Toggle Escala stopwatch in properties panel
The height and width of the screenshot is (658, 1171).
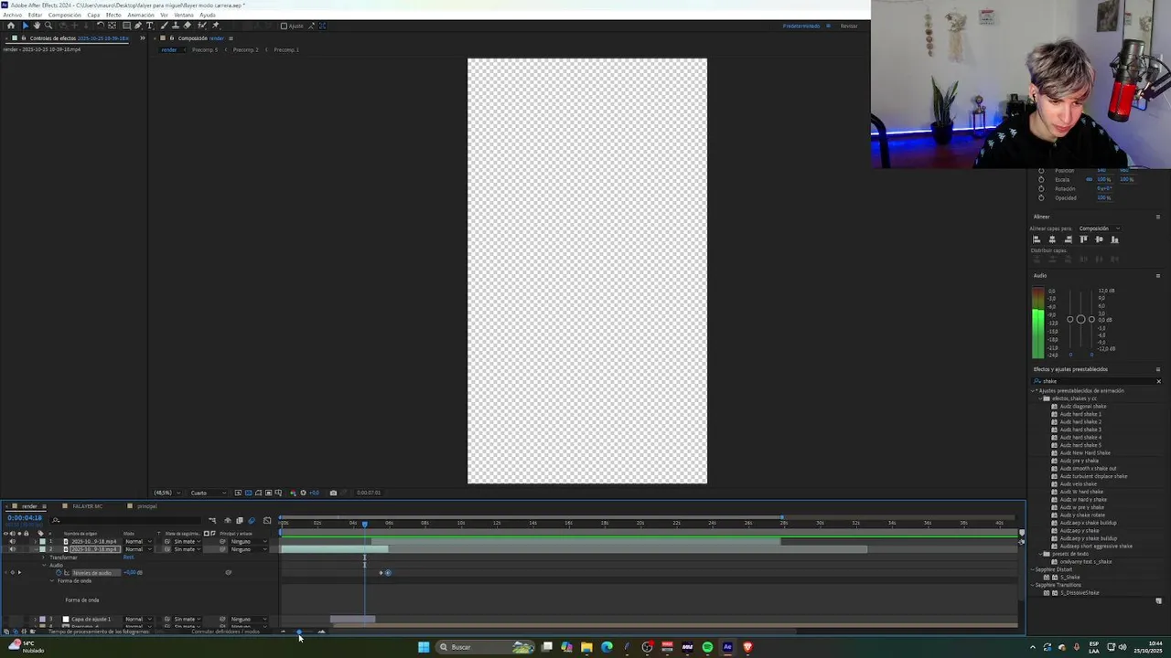pyautogui.click(x=1041, y=179)
